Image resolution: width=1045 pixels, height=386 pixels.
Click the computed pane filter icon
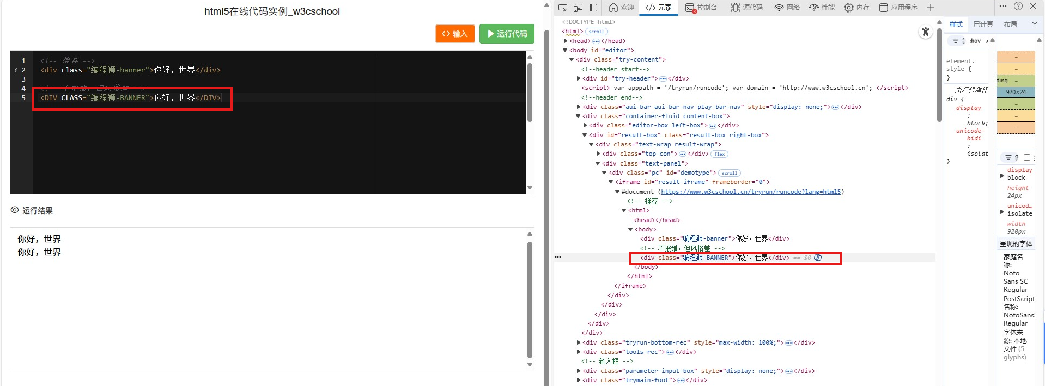coord(1008,157)
